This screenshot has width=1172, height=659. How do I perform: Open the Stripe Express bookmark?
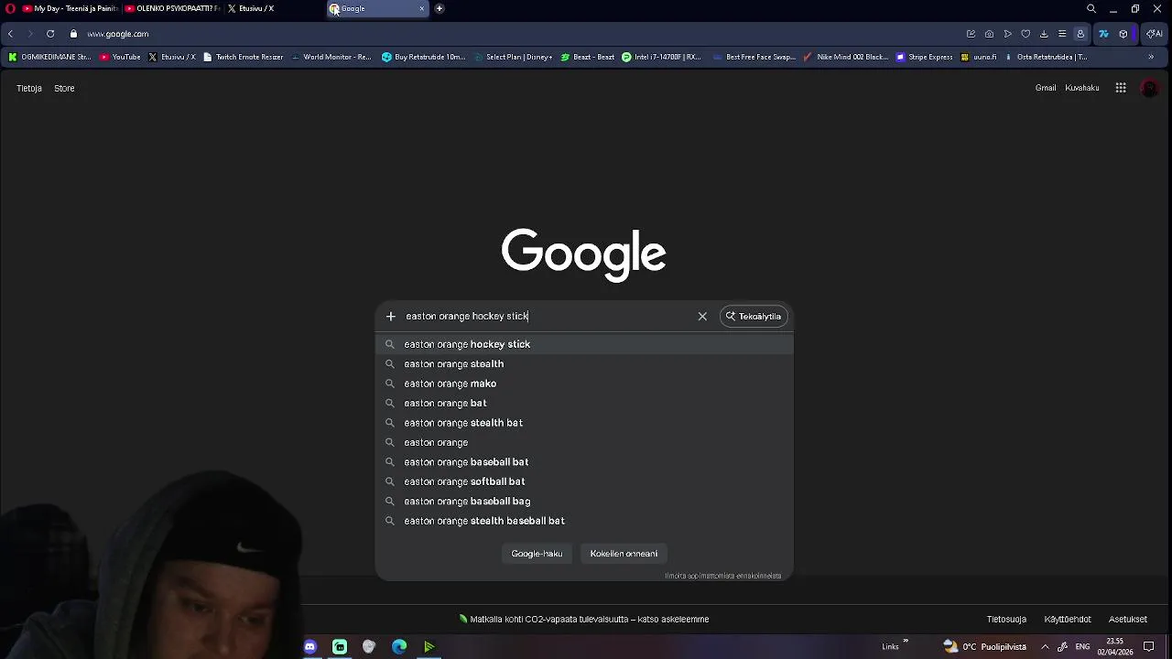point(925,57)
